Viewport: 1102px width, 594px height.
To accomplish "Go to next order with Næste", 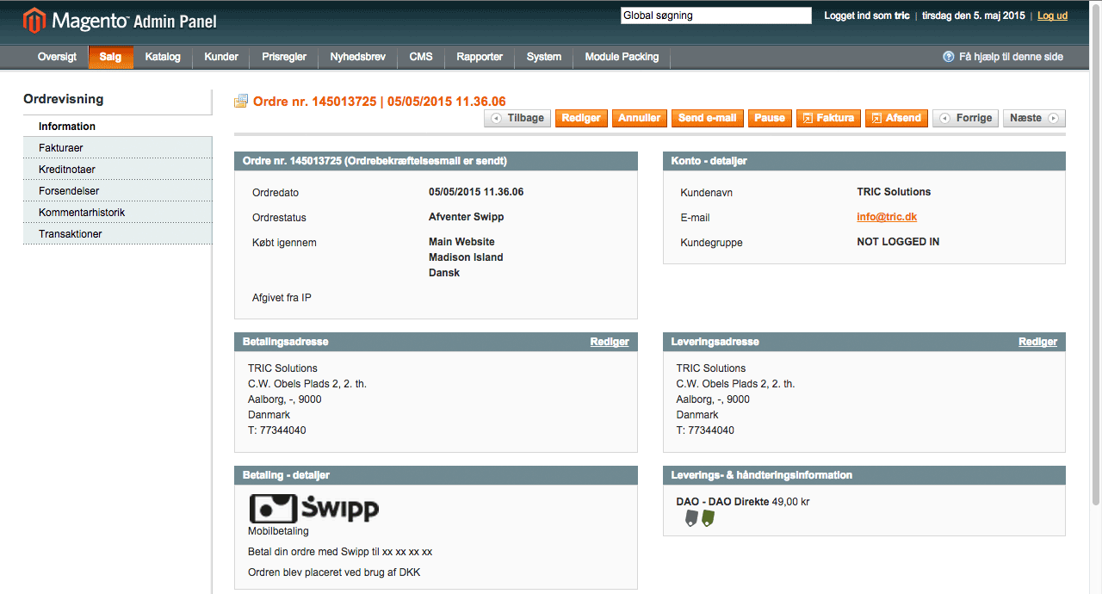I will pos(1034,118).
